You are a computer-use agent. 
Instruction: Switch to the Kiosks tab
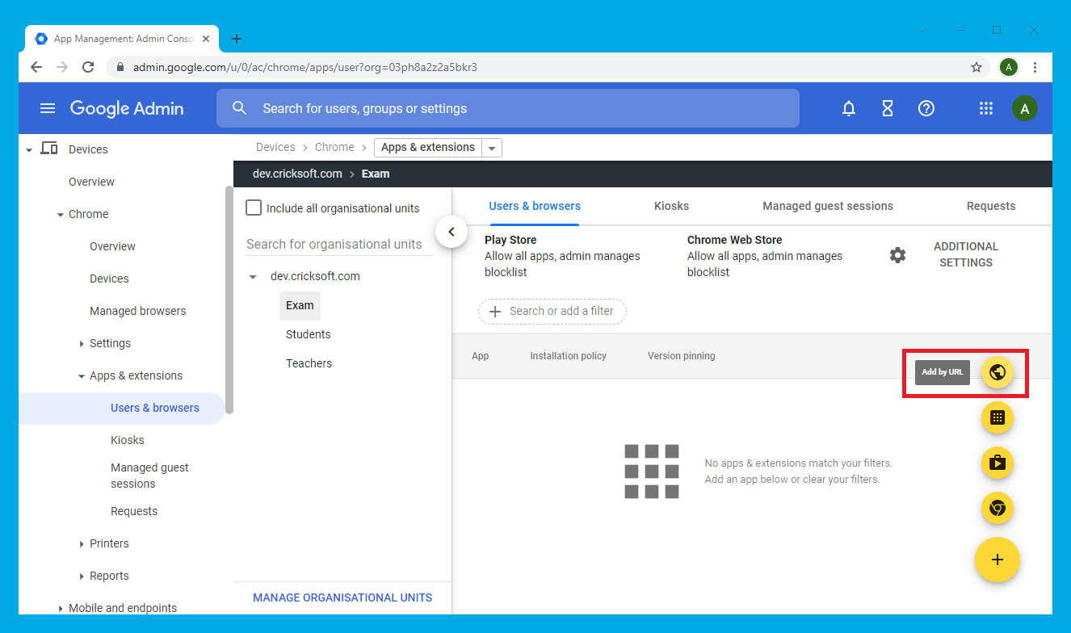(671, 206)
